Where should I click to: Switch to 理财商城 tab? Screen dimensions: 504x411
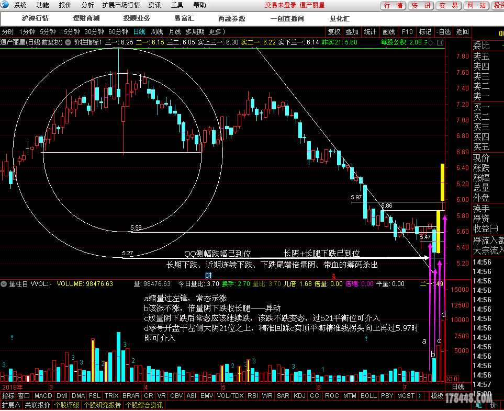tap(86, 18)
